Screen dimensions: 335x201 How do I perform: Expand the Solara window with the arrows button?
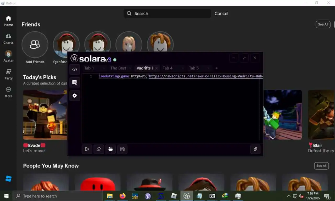(244, 58)
